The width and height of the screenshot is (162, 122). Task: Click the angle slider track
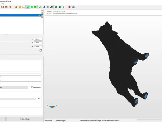18,99
